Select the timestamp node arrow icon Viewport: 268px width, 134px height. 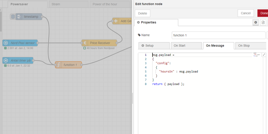point(19,17)
